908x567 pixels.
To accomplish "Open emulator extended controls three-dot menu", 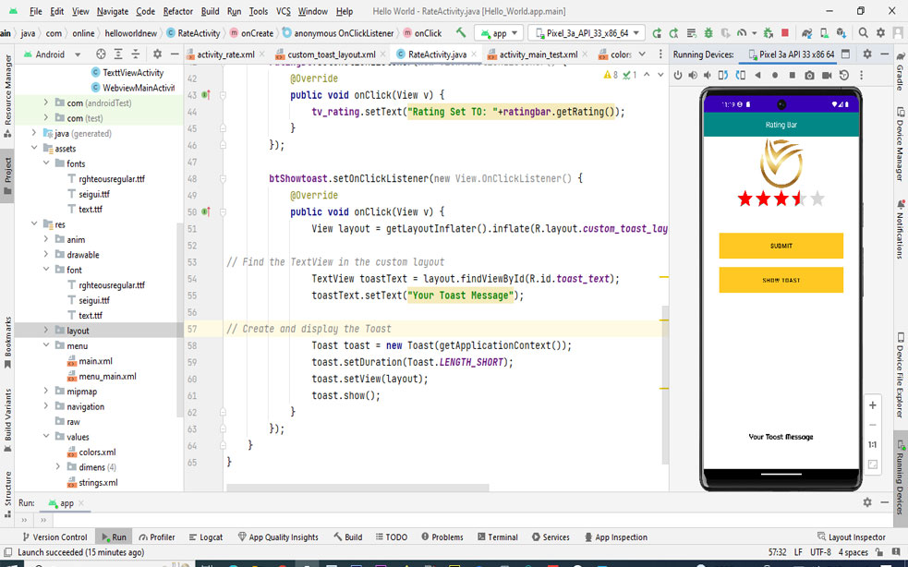I will [861, 76].
